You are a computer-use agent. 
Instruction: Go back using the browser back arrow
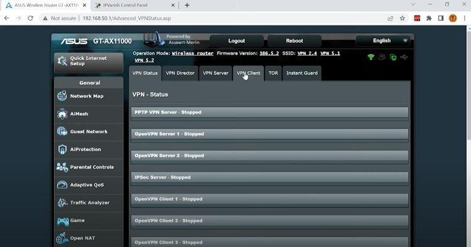[x=7, y=18]
